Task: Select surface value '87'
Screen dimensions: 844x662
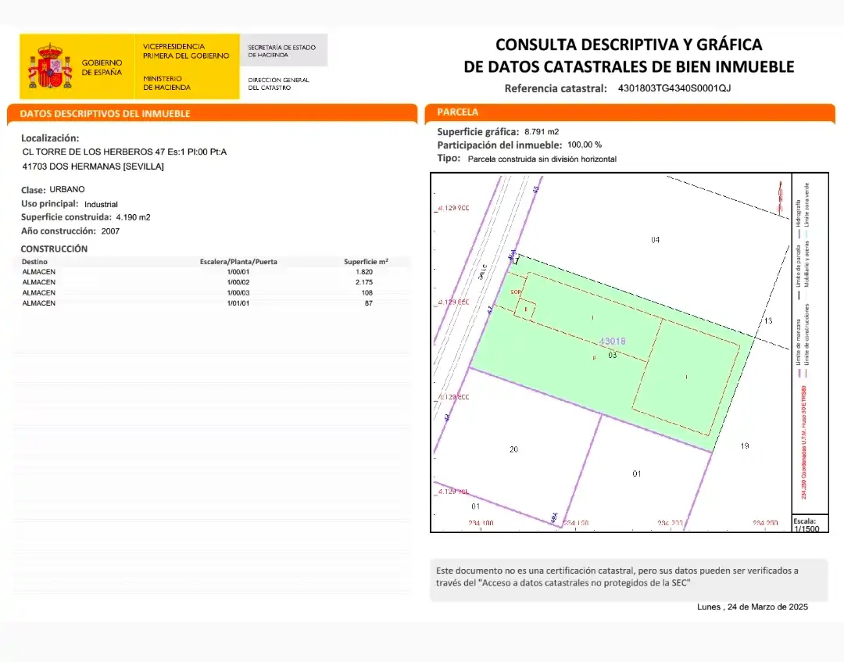Action: [x=369, y=303]
